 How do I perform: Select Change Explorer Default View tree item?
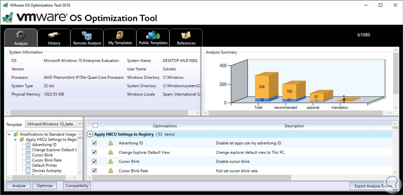pos(55,150)
